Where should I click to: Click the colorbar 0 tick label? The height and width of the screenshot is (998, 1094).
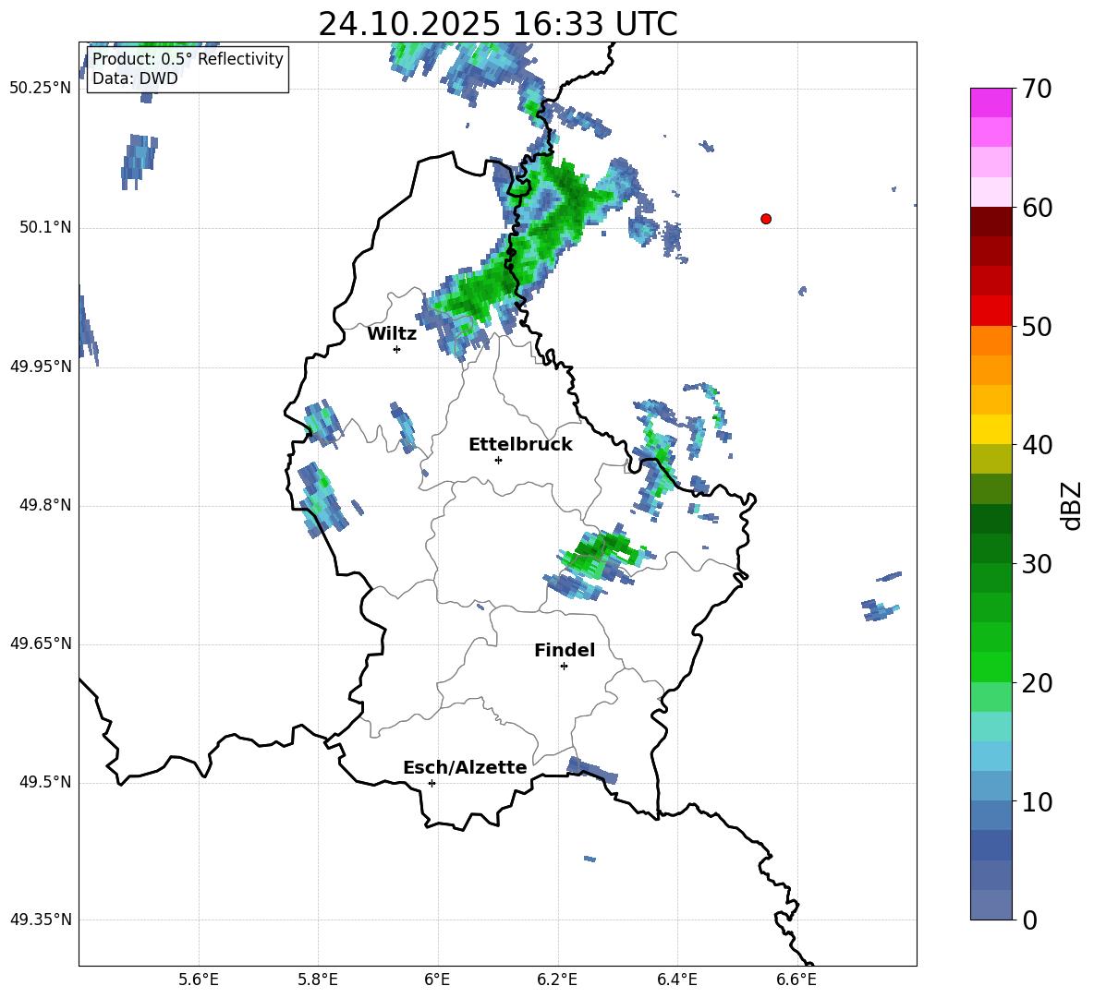[x=1029, y=920]
